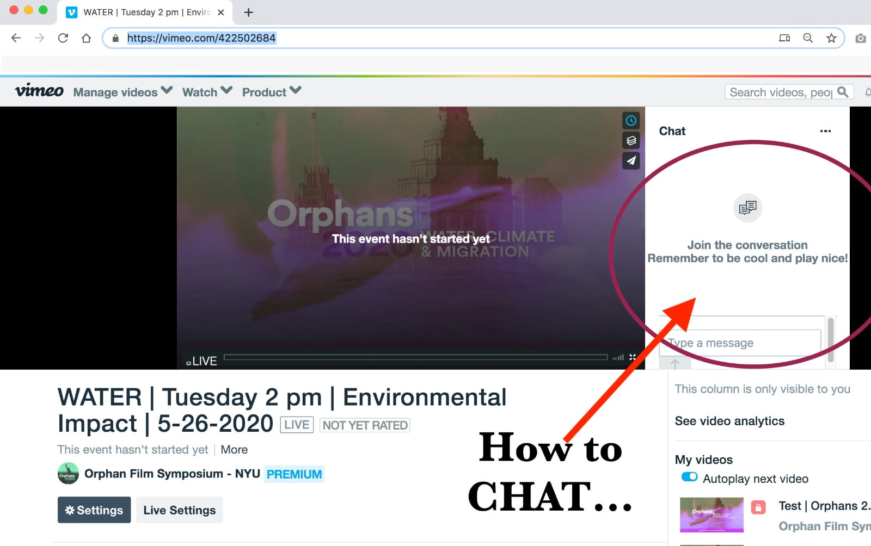Click the NOT YET RATED badge

pos(365,425)
